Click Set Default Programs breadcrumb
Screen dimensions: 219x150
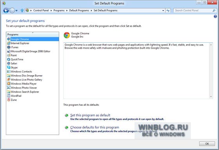(x=106, y=11)
